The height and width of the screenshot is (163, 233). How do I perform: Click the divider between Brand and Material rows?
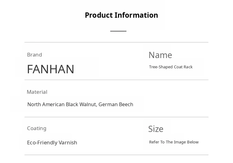pos(116,80)
